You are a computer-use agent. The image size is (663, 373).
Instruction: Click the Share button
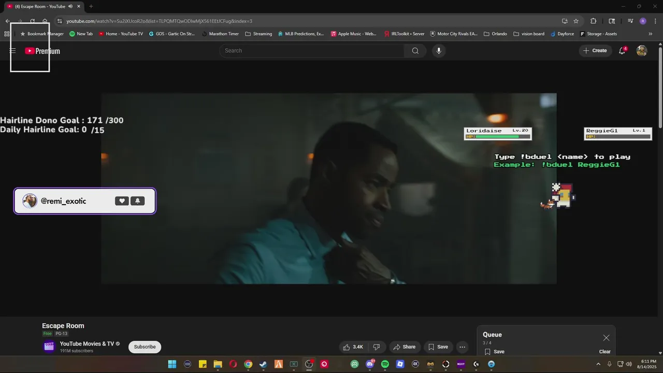[404, 347]
